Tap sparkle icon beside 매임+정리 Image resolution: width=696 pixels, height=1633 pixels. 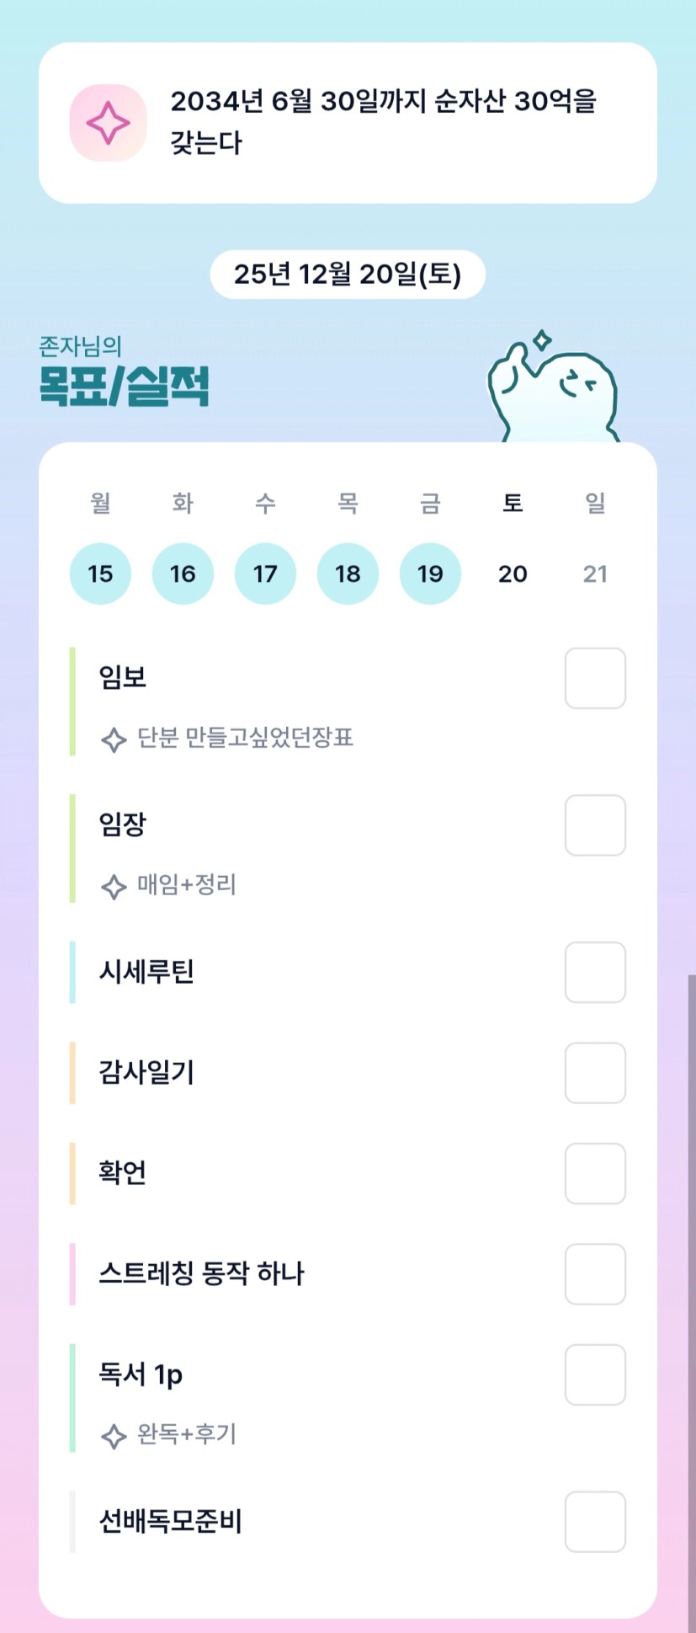tap(114, 886)
